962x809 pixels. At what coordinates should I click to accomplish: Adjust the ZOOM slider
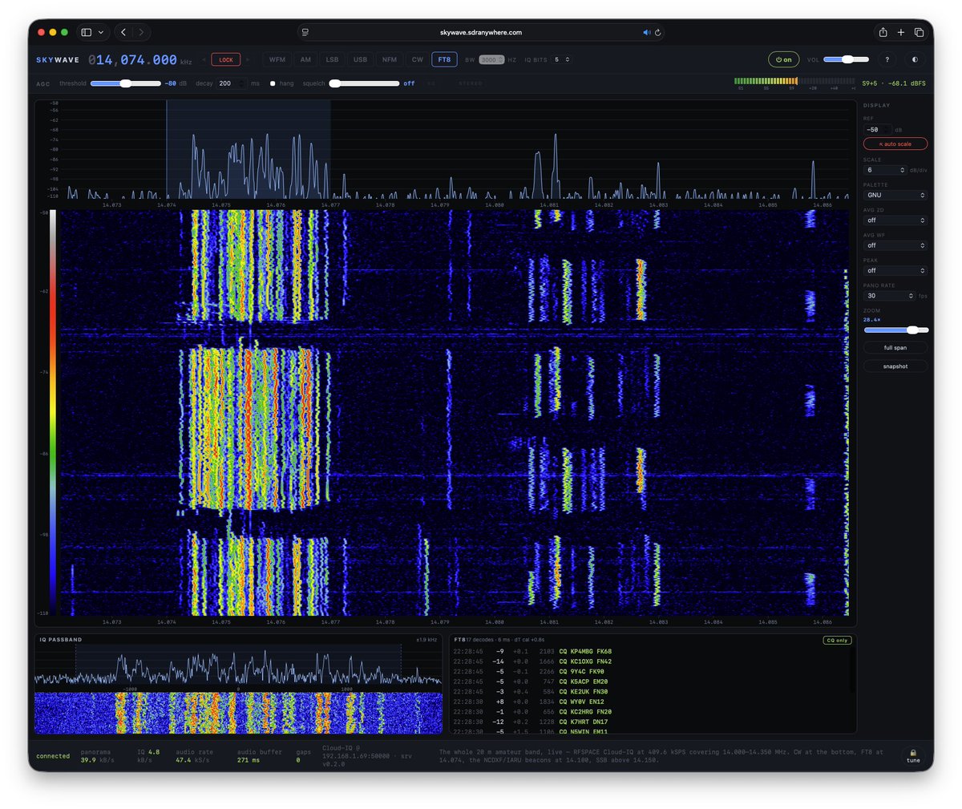pyautogui.click(x=895, y=330)
